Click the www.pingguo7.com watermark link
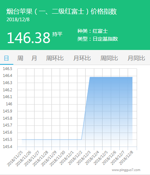150x175 pixels. click(x=126, y=170)
